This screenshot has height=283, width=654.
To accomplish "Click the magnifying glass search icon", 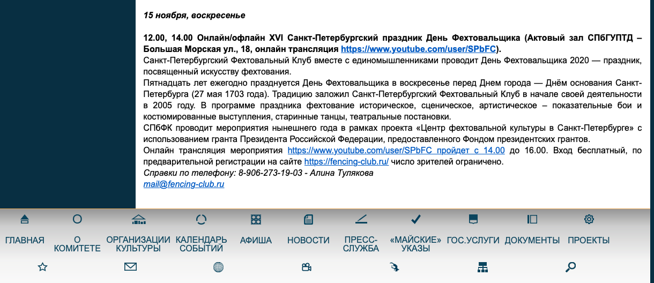I will pos(571,266).
